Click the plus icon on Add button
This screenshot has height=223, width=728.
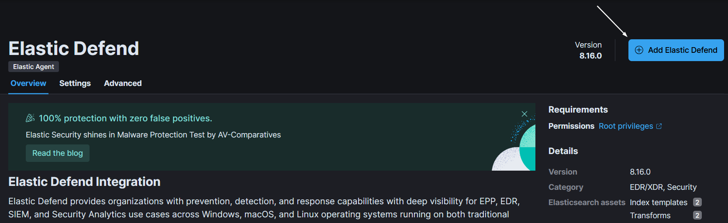pyautogui.click(x=639, y=50)
